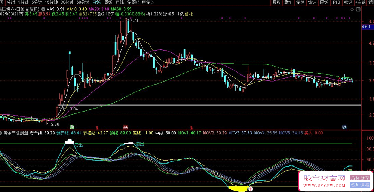Viewport: 374px width, 192px height.
Task: Select the 30分钟 period tab
Action: point(67,3)
